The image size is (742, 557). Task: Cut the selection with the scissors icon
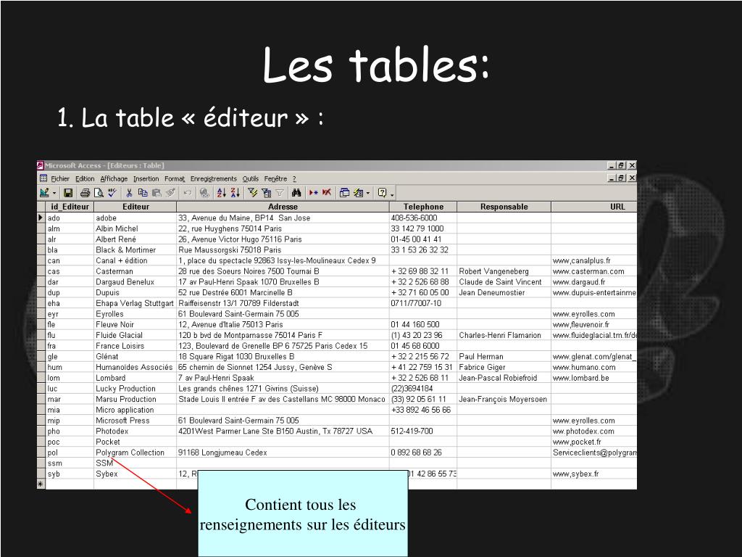point(129,193)
